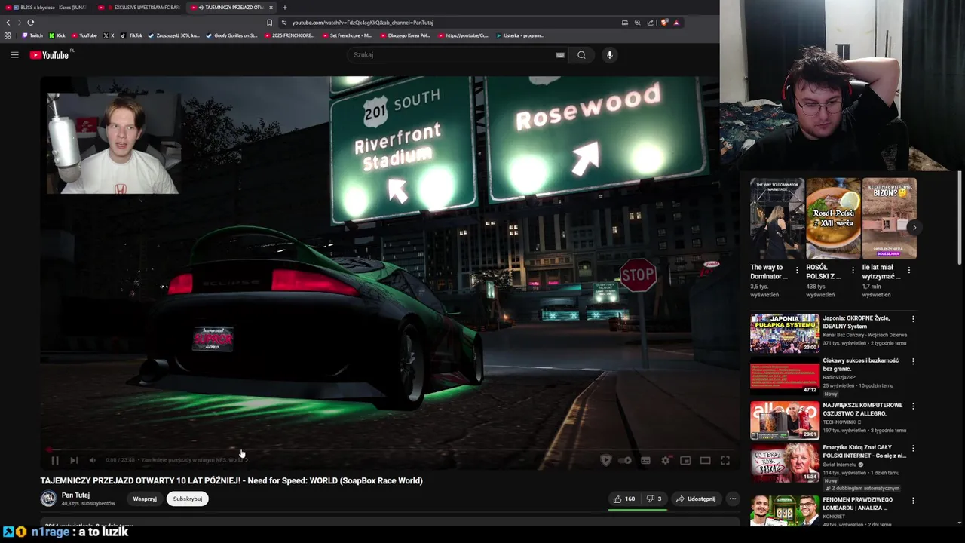Select the TAJEMNICZY PRZEJAZD browser tab
The height and width of the screenshot is (543, 965).
[x=230, y=8]
